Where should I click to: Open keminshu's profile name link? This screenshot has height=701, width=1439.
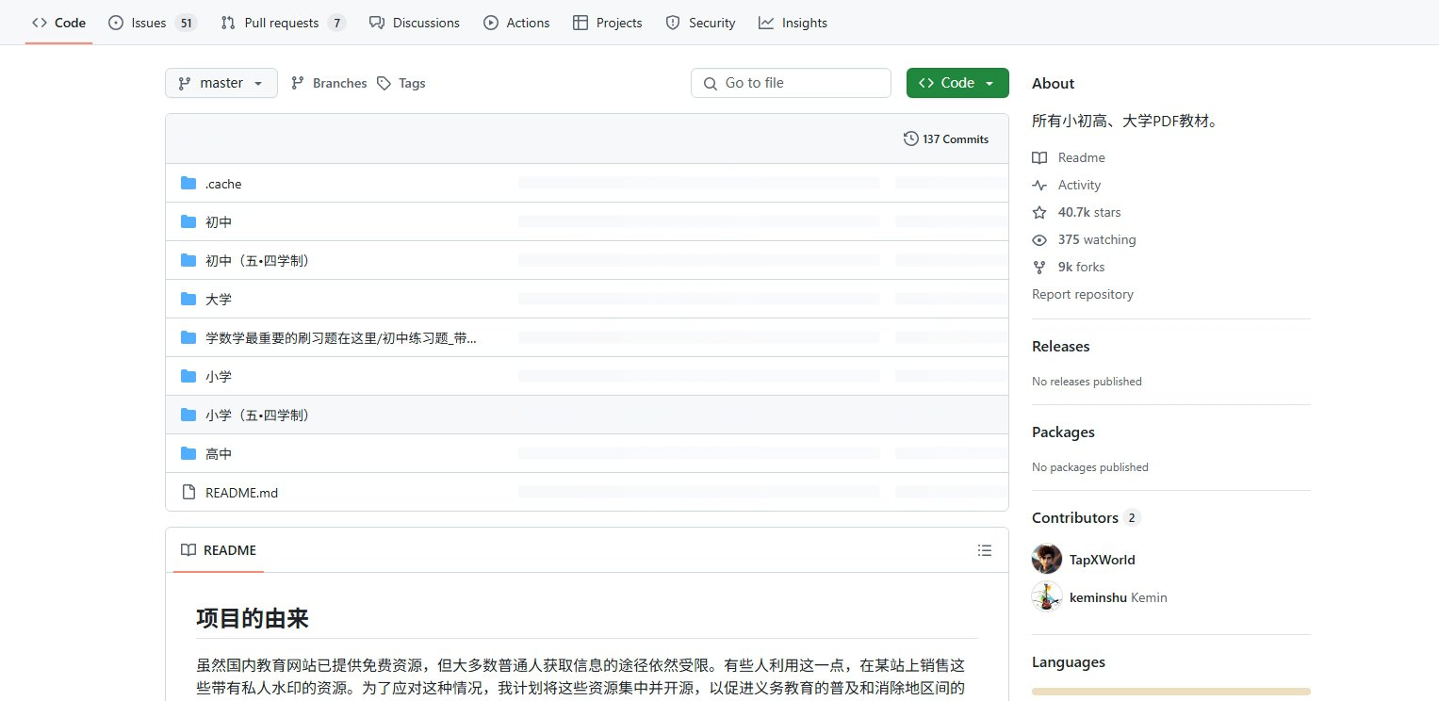1098,597
